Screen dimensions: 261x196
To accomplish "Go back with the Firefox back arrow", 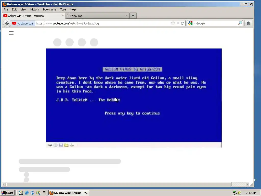I will point(7,23).
